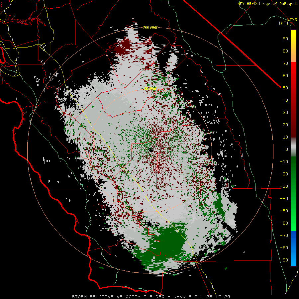Click the bright green segment of the color bar
The height and width of the screenshot is (299, 299).
(x=293, y=219)
